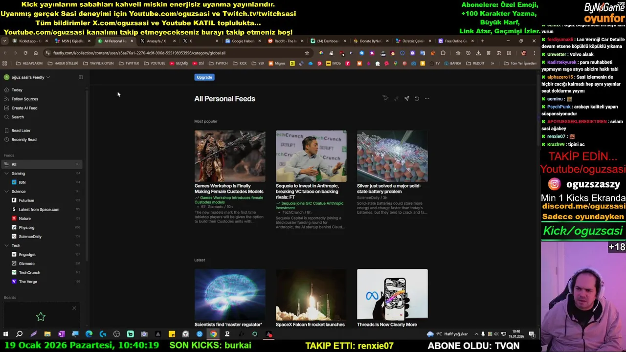
Task: Open the Scientists find master regulator thumbnail
Action: [x=230, y=294]
